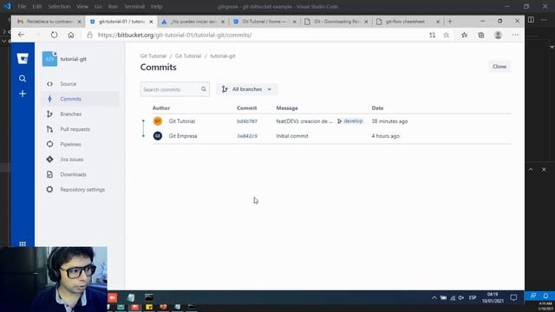The height and width of the screenshot is (312, 555).
Task: Open commit bd4b707
Action: [246, 121]
